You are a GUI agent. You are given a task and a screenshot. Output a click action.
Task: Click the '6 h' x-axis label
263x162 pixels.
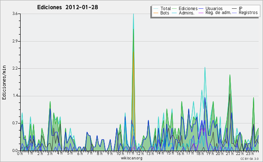tap(80, 154)
